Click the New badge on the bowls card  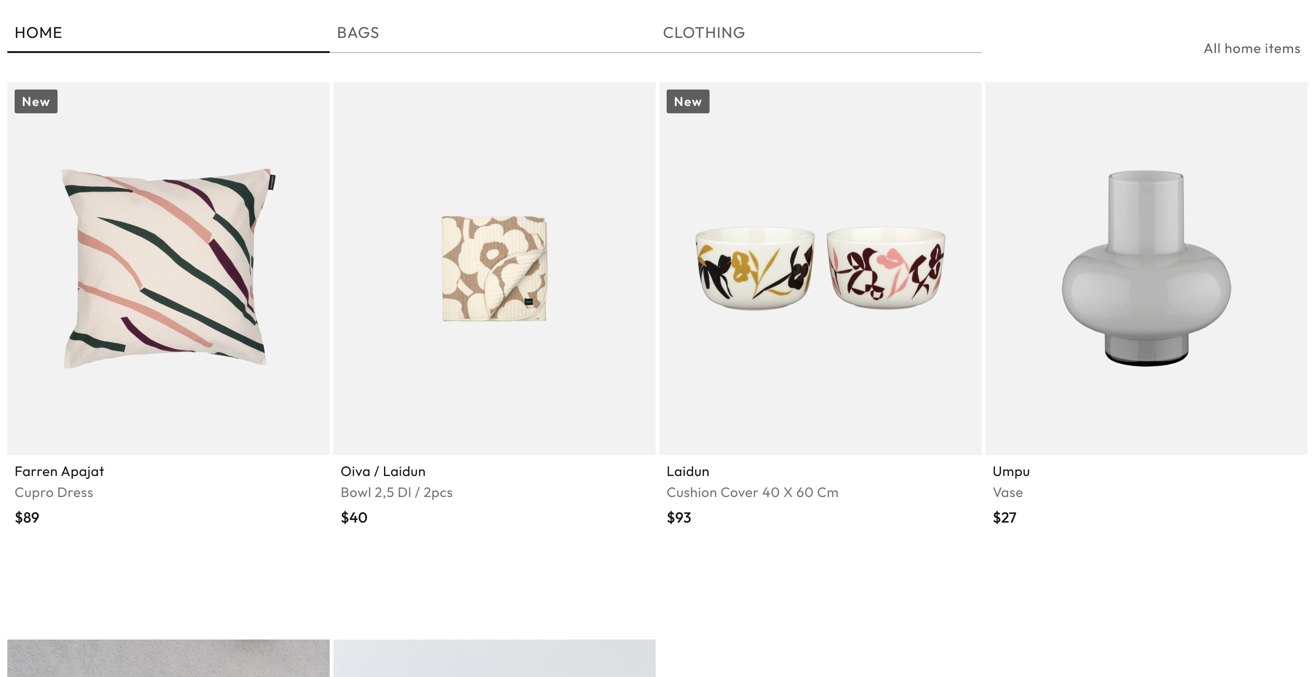click(x=688, y=101)
